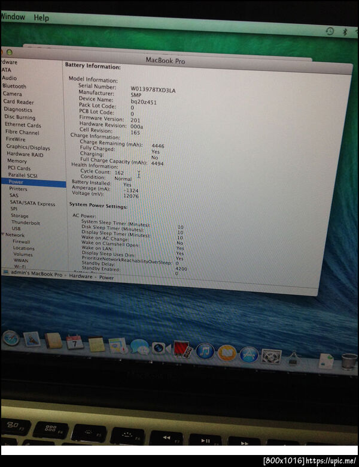Click the Battery Information heading
The width and height of the screenshot is (359, 467).
[x=93, y=66]
